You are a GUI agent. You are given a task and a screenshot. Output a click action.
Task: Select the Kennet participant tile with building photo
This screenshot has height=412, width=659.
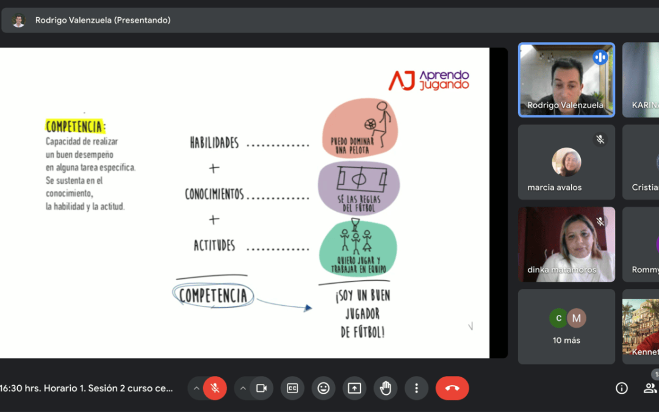point(641,327)
